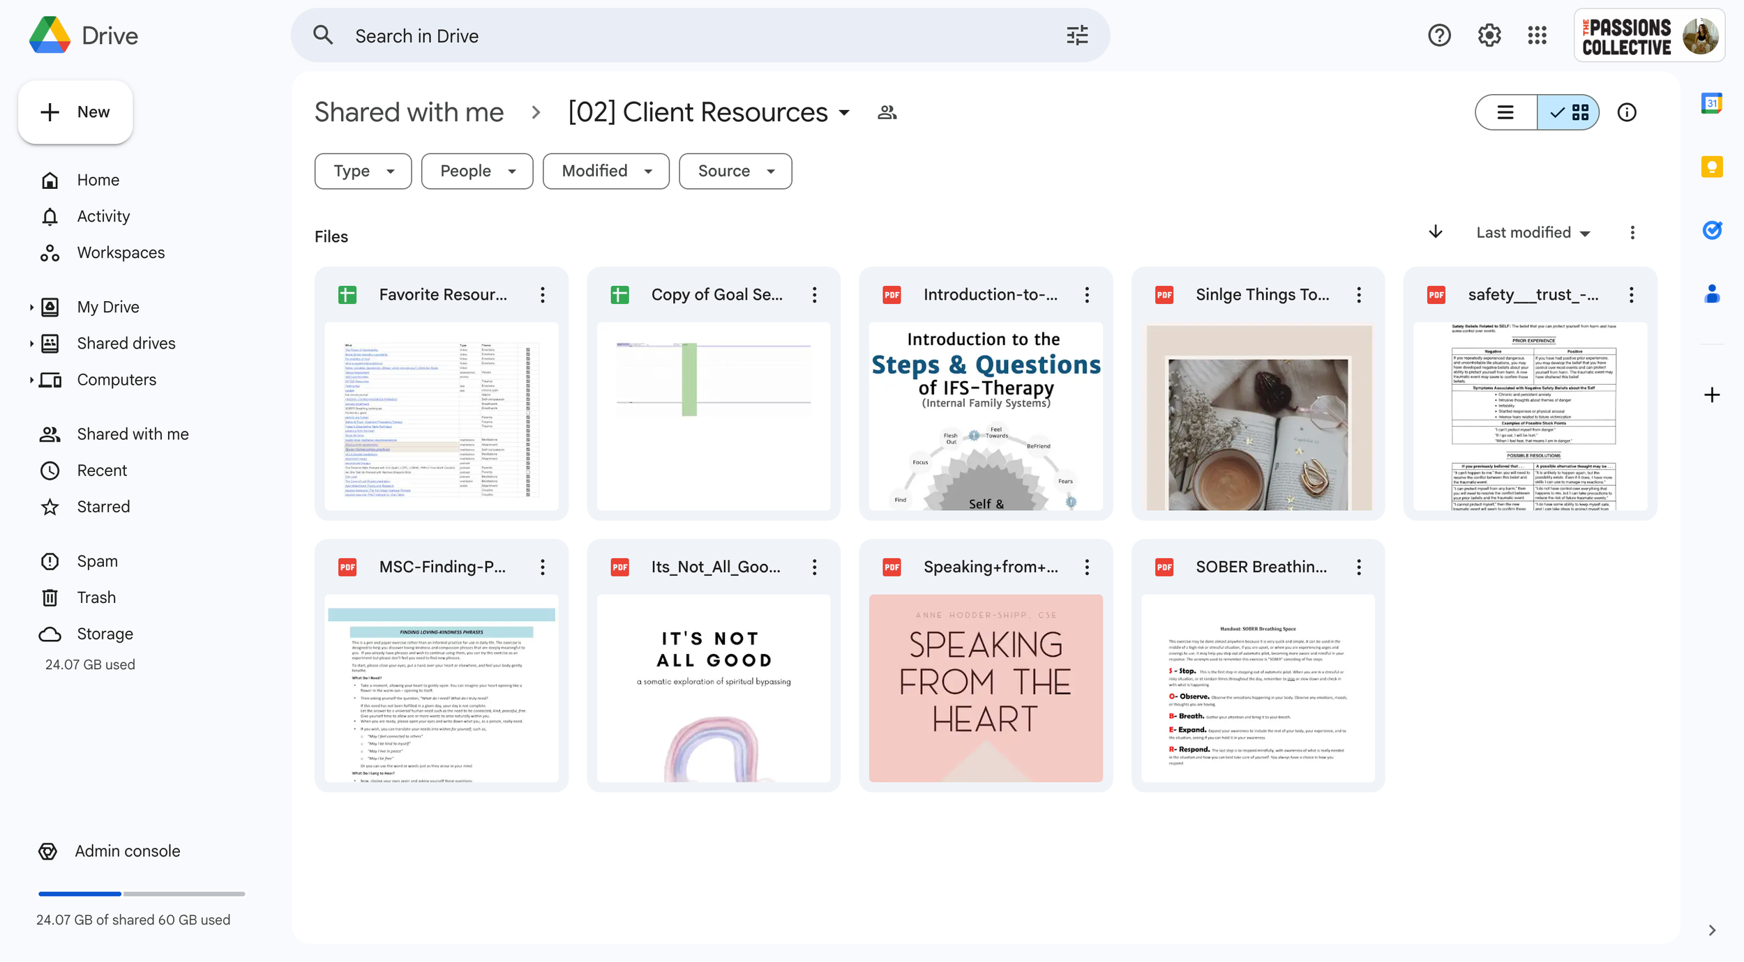Open more actions for SOBER Breathing file
Screen dimensions: 1744x962
[1358, 567]
